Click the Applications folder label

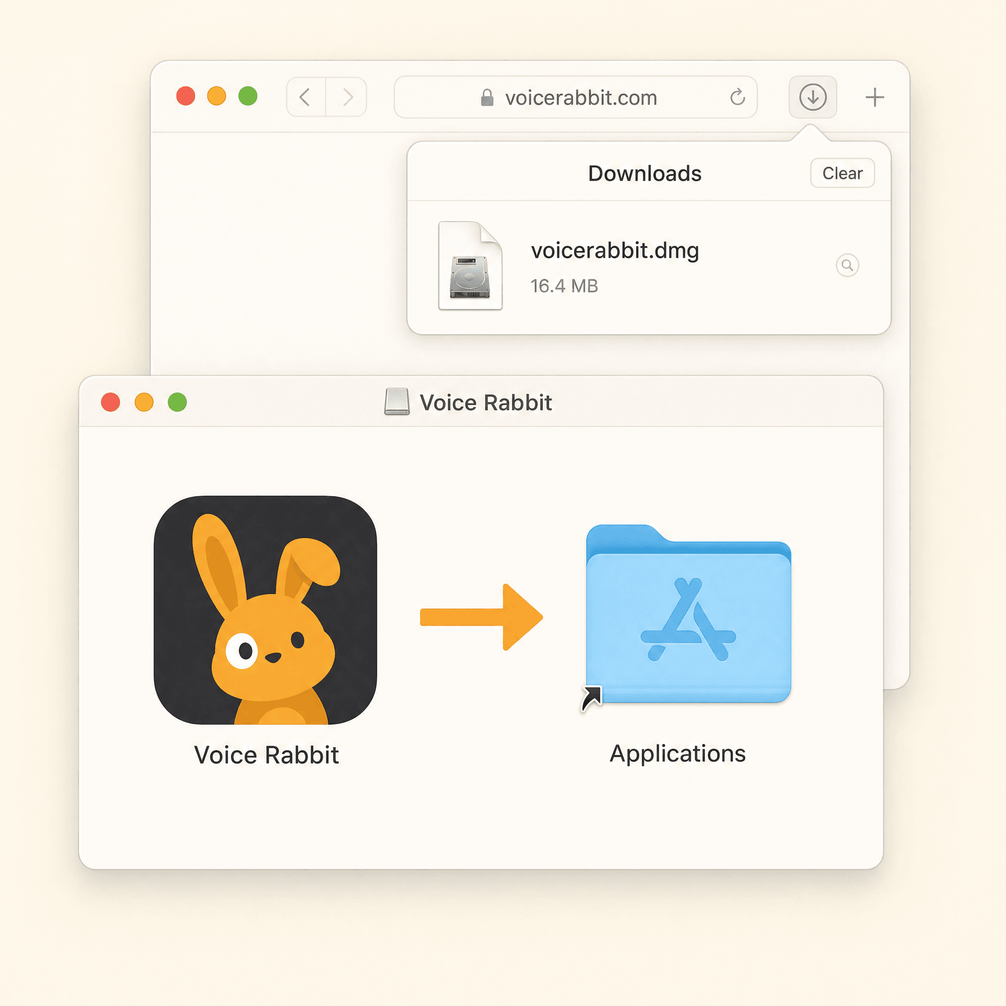[677, 754]
